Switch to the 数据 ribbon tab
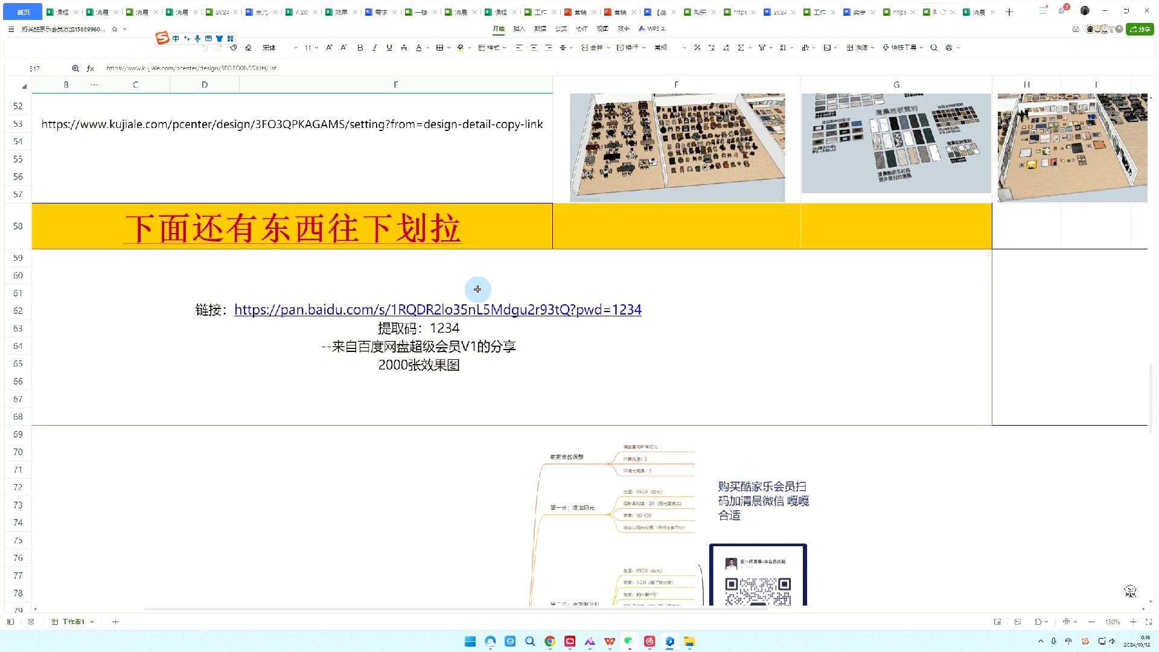Viewport: 1159px width, 652px height. pyautogui.click(x=540, y=29)
